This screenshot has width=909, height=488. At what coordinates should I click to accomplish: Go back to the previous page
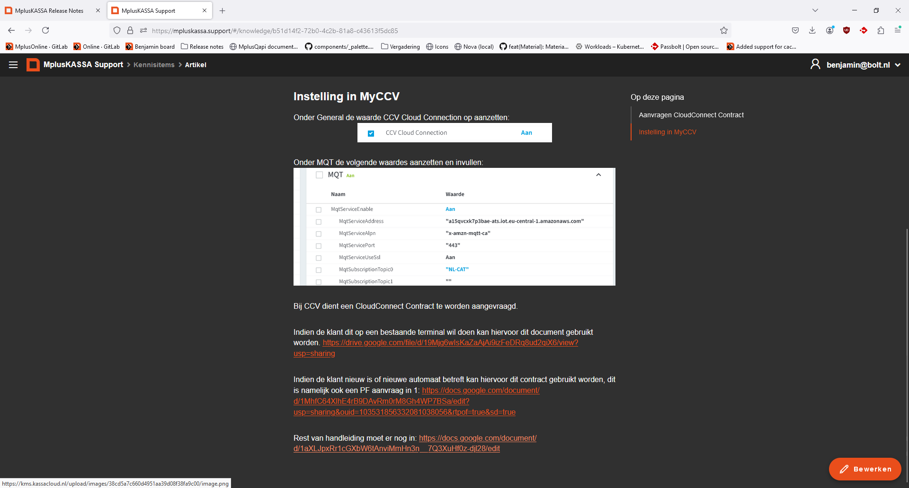click(x=11, y=30)
